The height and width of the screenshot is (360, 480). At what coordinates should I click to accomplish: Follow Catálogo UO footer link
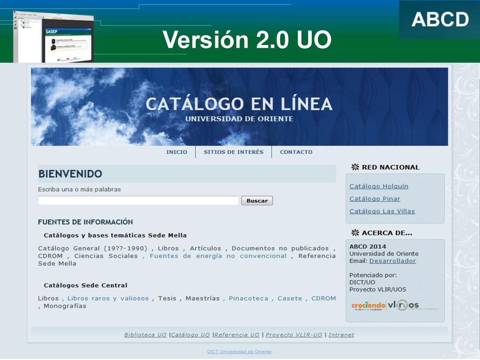[190, 335]
